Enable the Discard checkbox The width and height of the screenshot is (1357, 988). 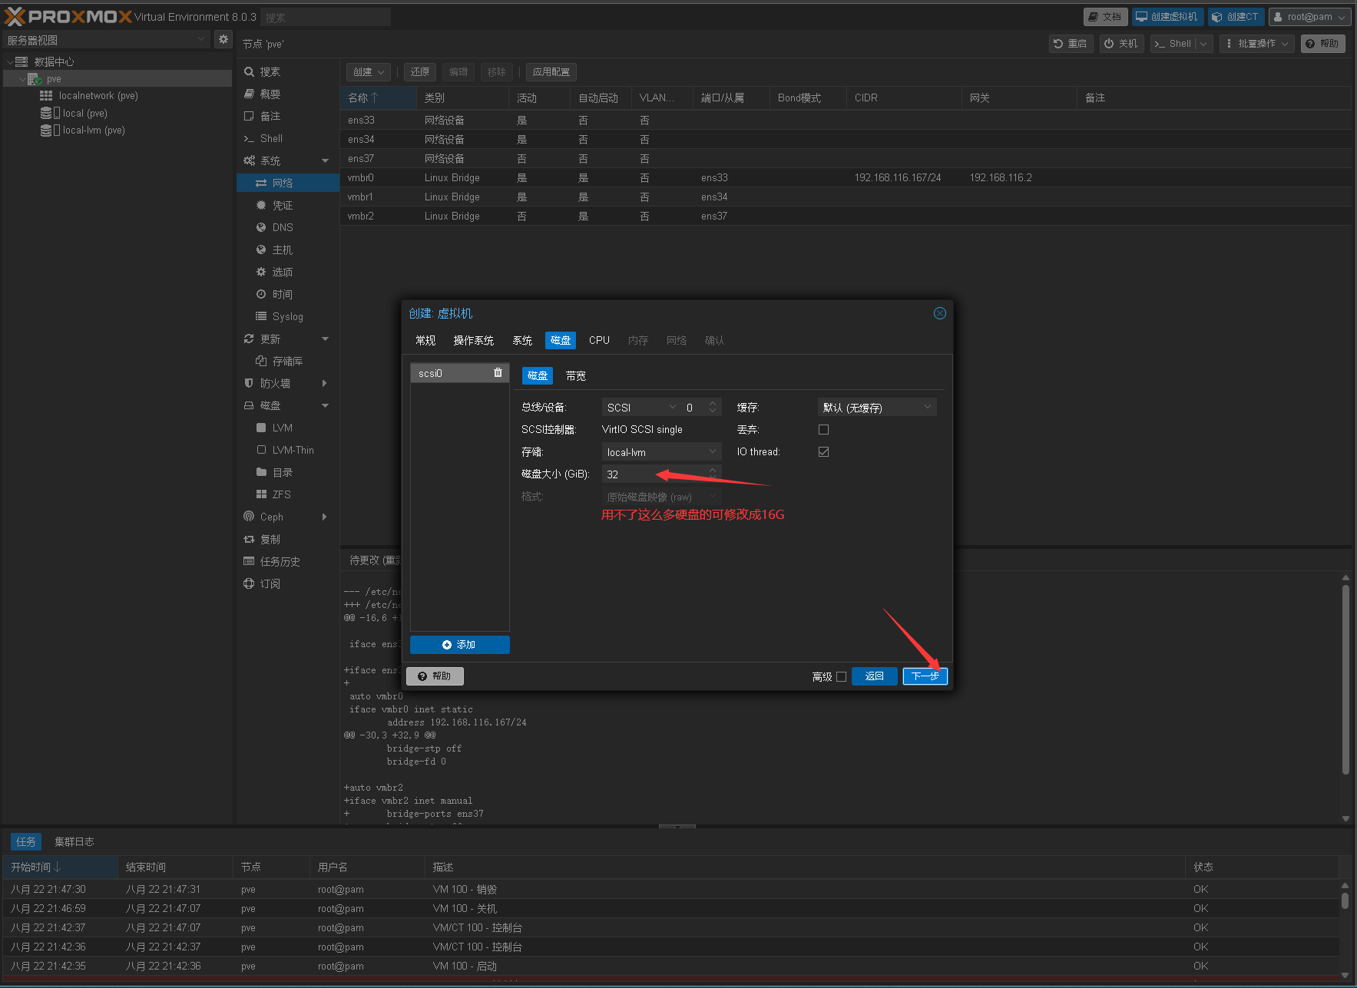click(823, 430)
